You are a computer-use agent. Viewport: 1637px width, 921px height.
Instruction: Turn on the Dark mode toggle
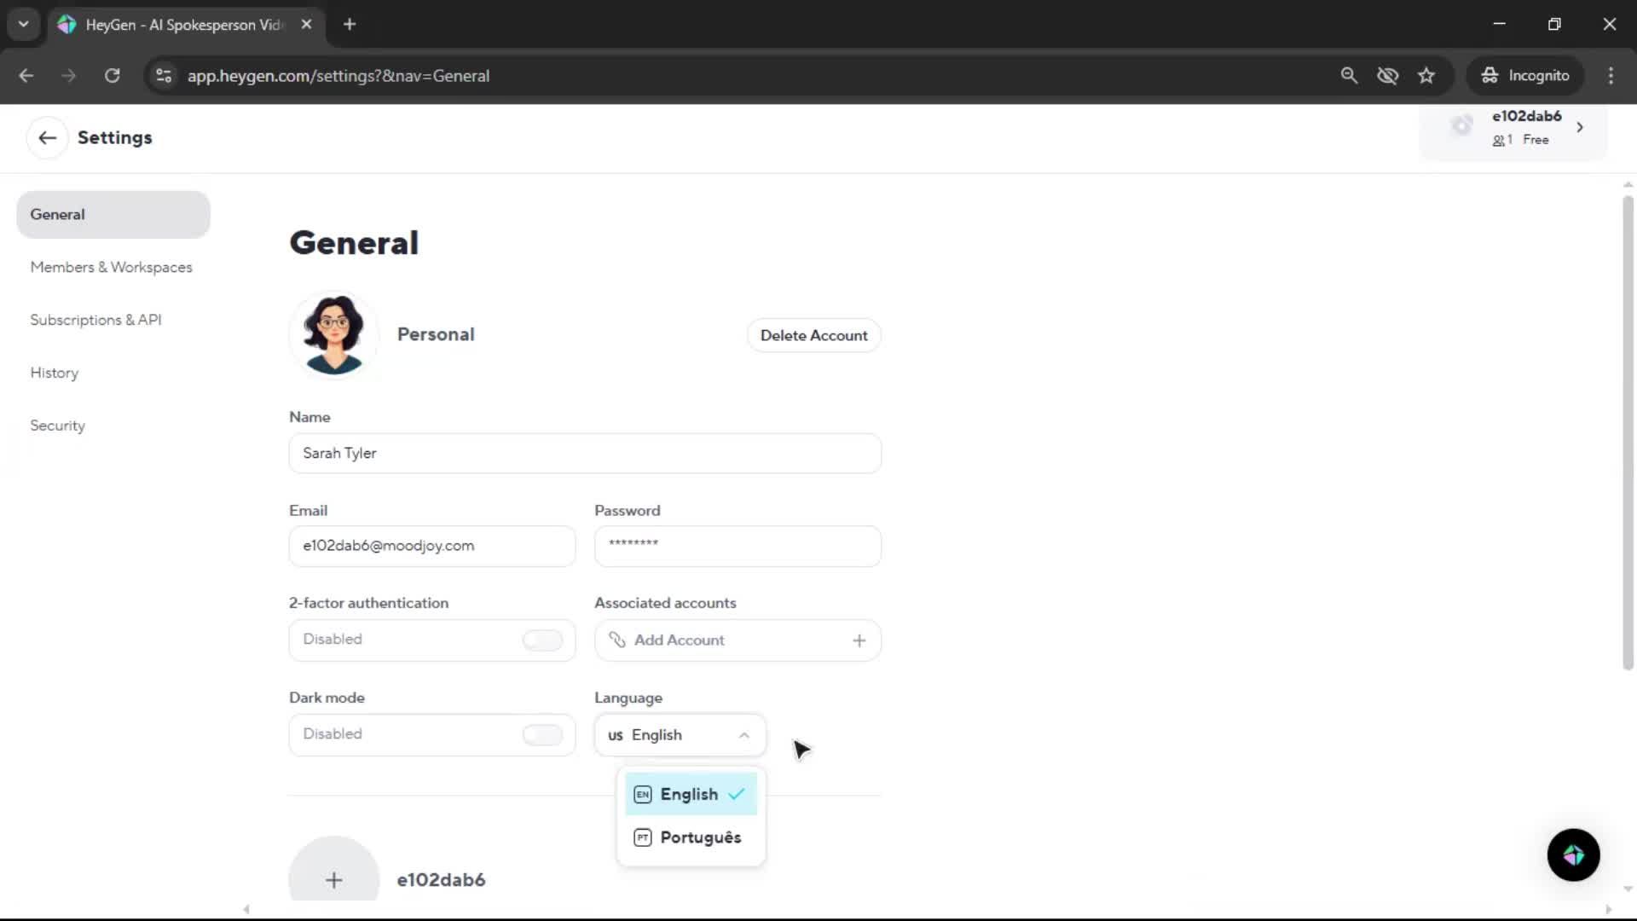(542, 734)
